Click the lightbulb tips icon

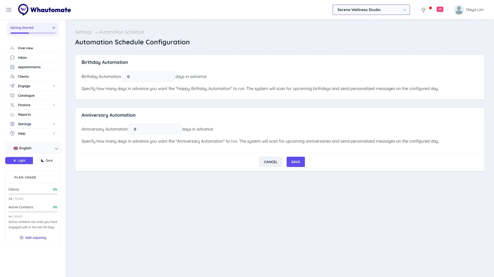(x=424, y=10)
